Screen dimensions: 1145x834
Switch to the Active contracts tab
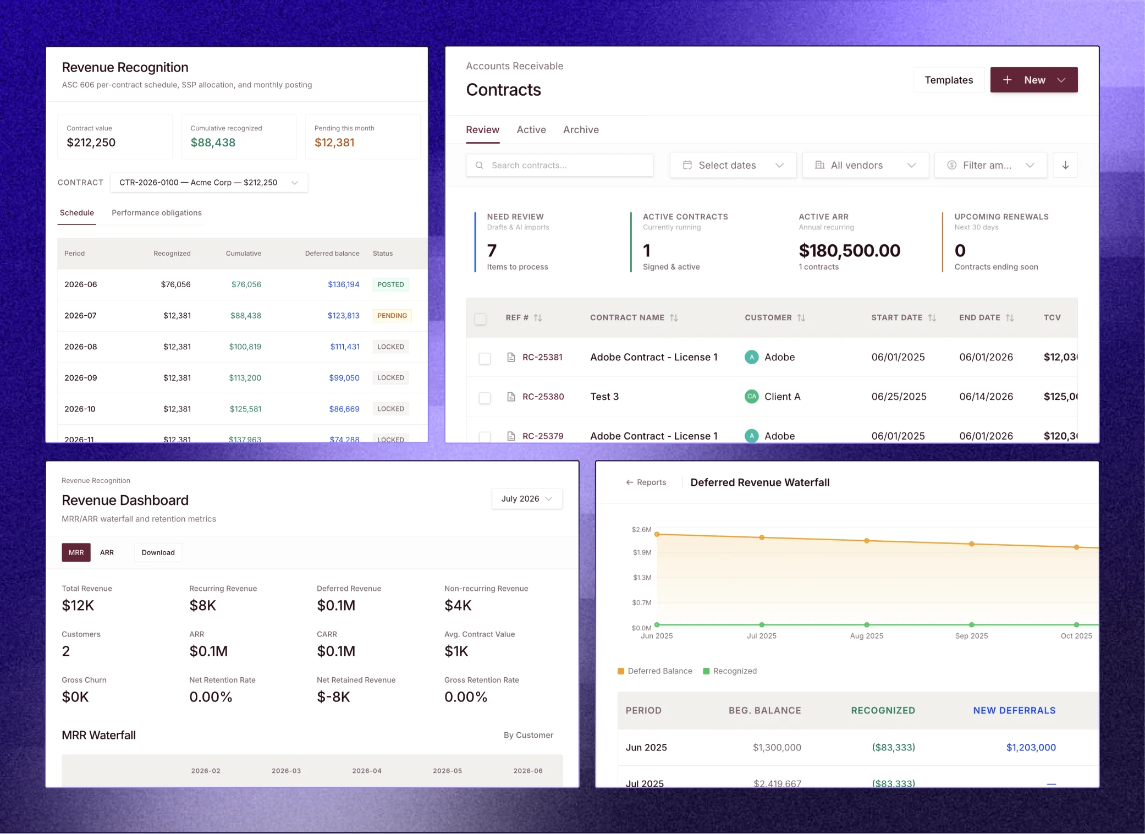[531, 130]
